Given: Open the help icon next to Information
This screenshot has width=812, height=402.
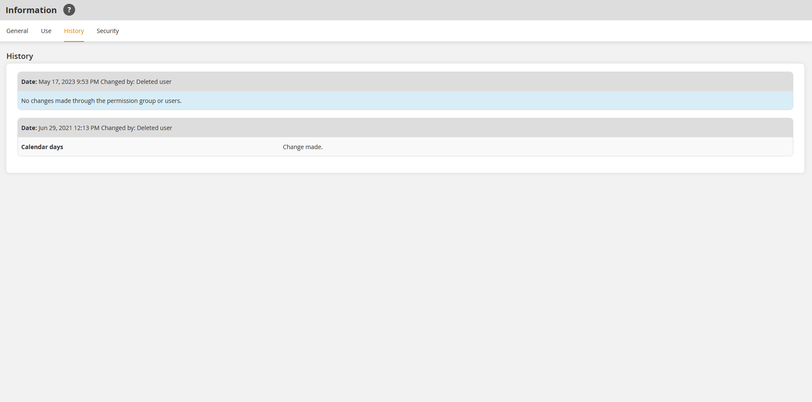Looking at the screenshot, I should pos(69,9).
